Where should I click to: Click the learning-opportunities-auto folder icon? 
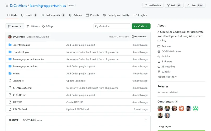[x=10, y=59]
